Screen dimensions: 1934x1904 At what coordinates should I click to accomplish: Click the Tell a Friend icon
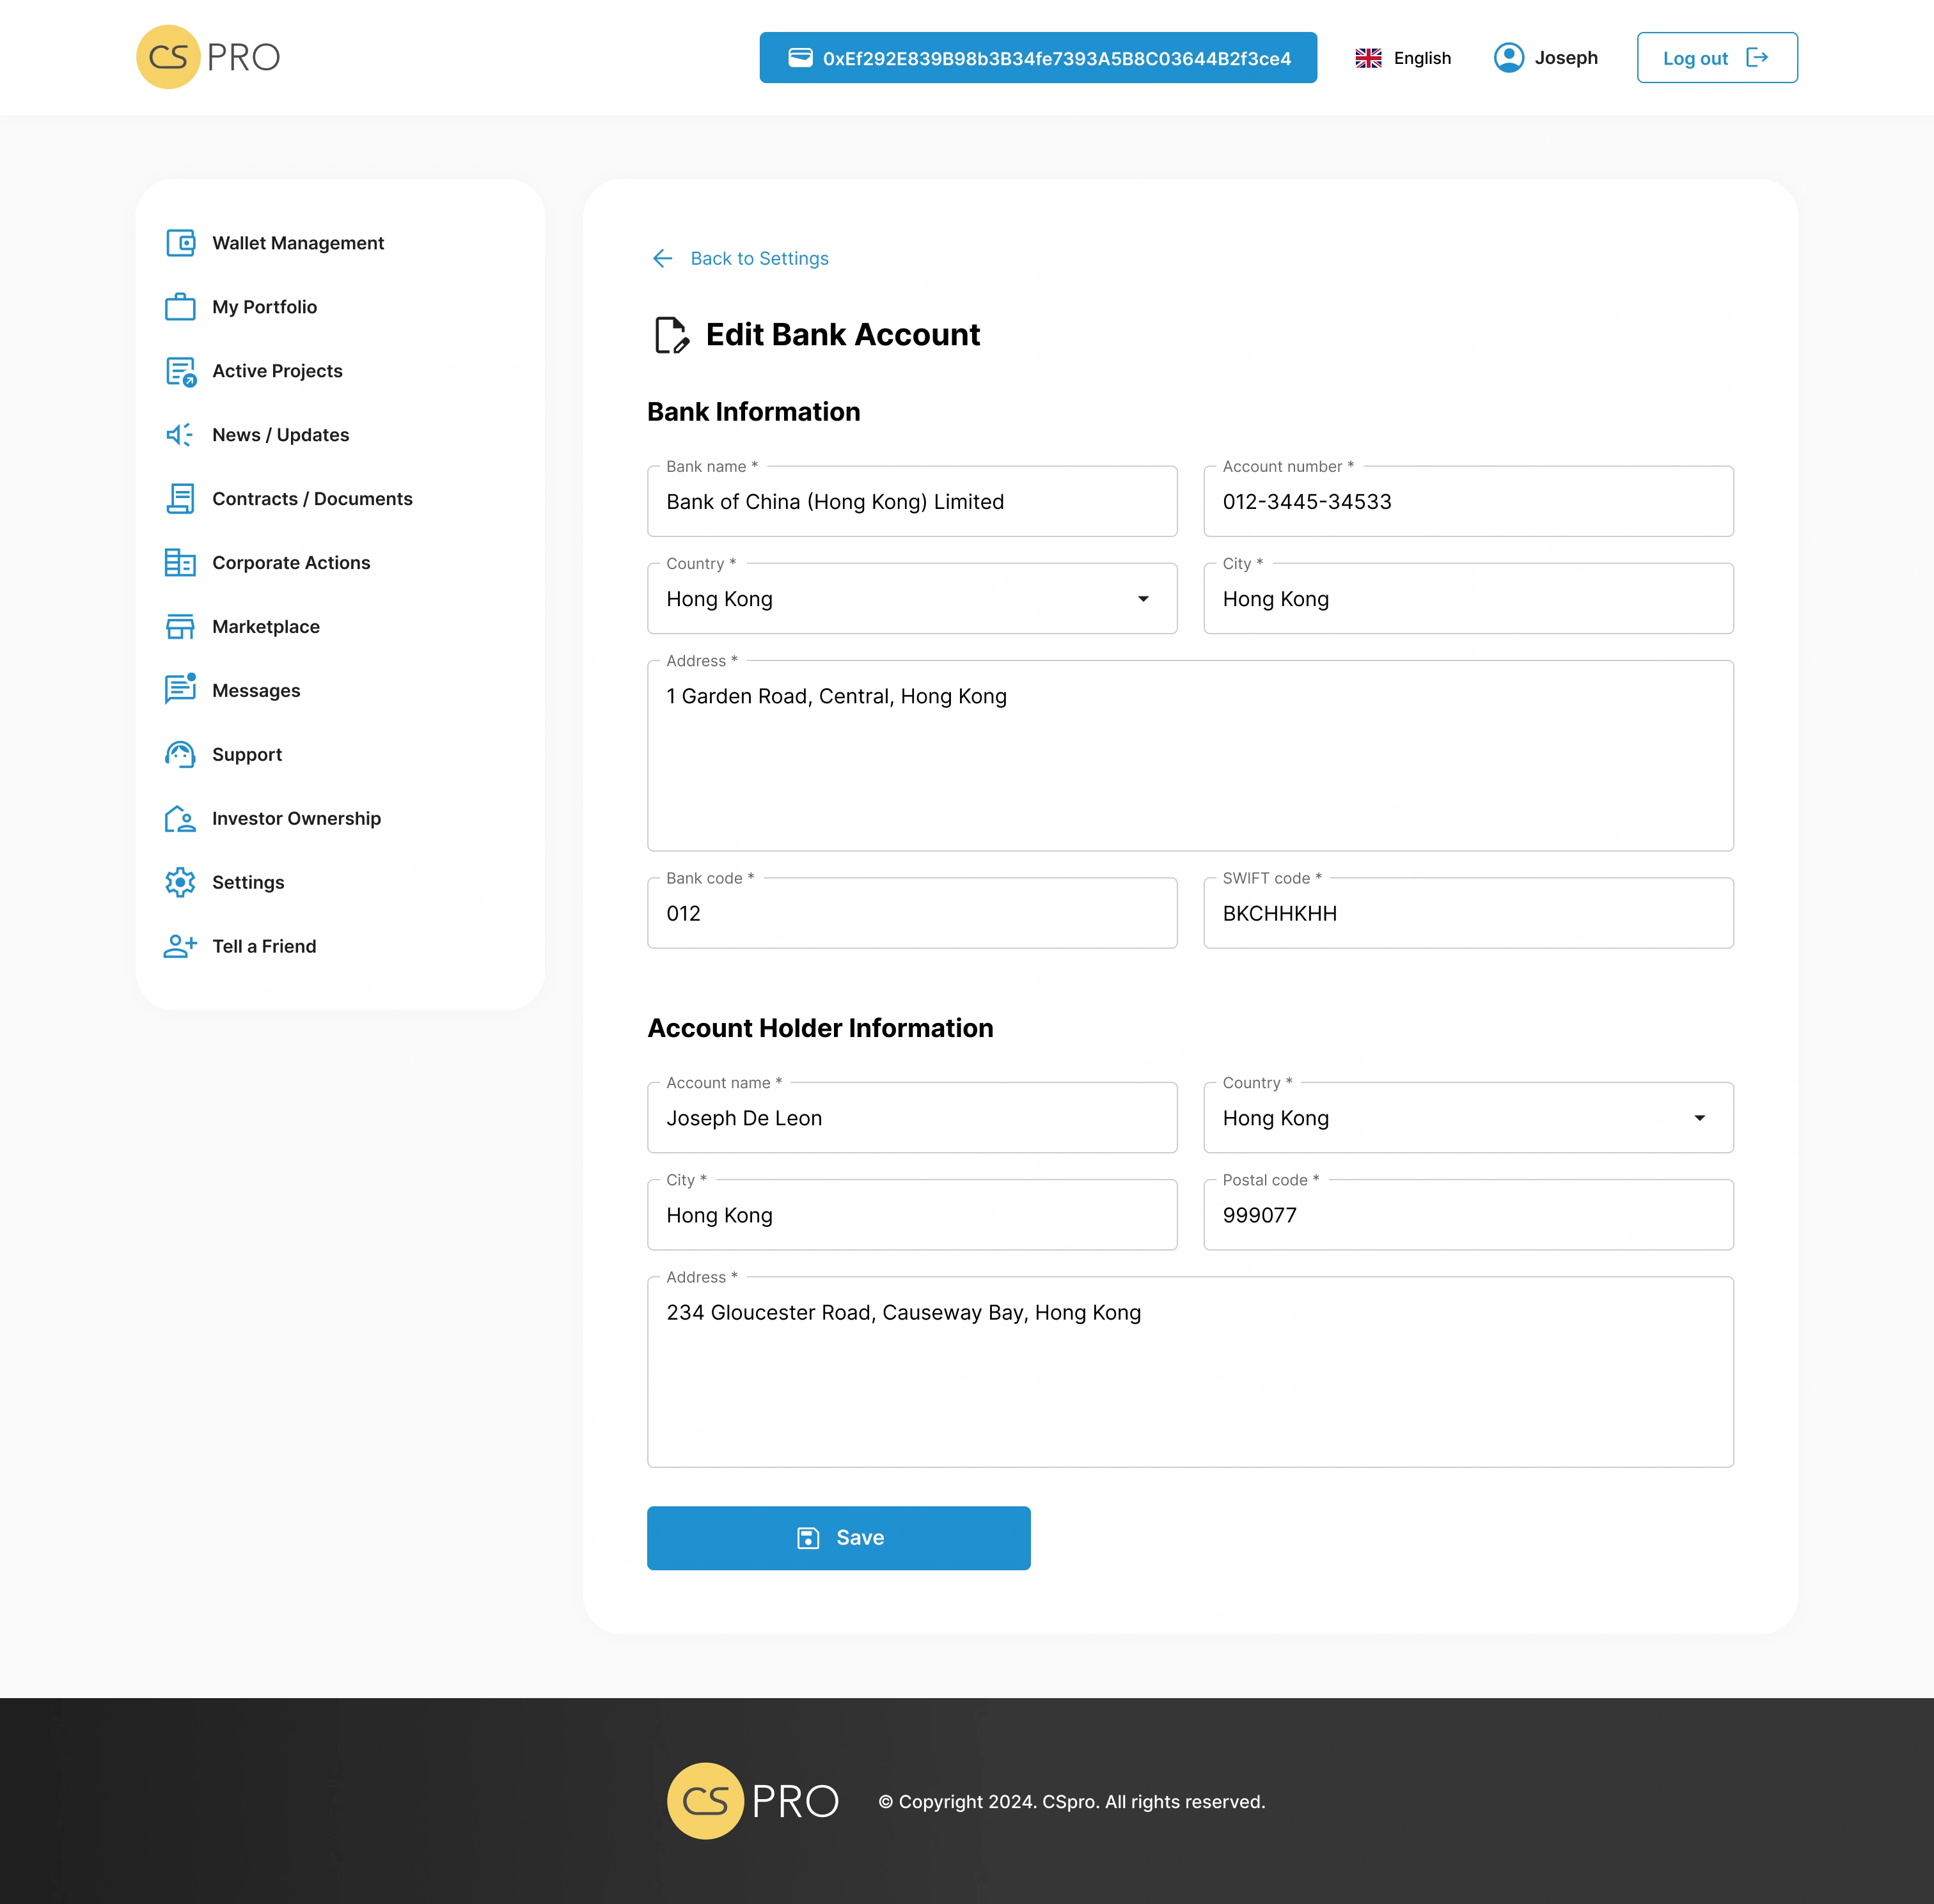point(180,946)
